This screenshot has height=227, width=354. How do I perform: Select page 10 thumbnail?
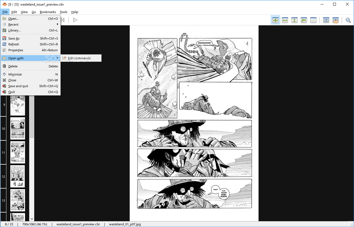tap(18, 128)
